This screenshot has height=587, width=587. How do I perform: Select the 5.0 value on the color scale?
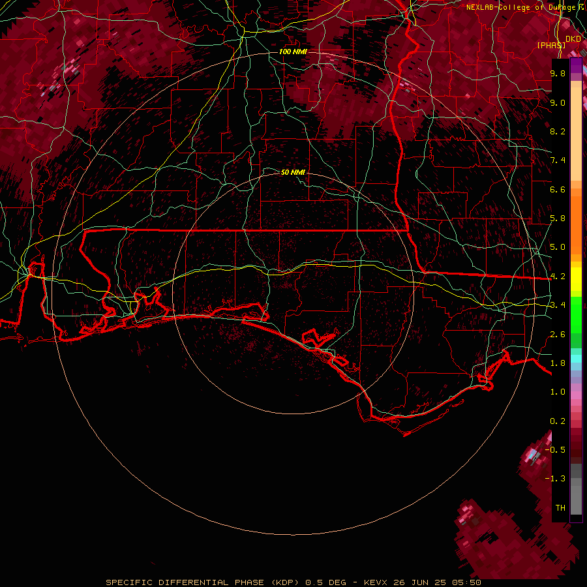click(x=558, y=247)
